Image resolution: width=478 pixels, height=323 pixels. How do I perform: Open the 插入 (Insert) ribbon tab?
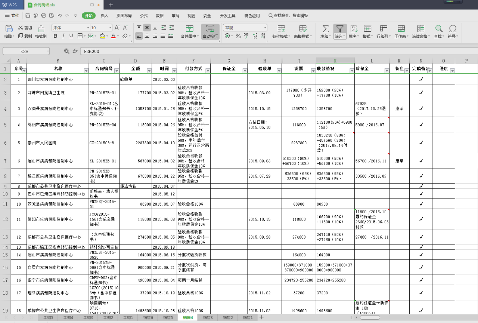pyautogui.click(x=105, y=16)
